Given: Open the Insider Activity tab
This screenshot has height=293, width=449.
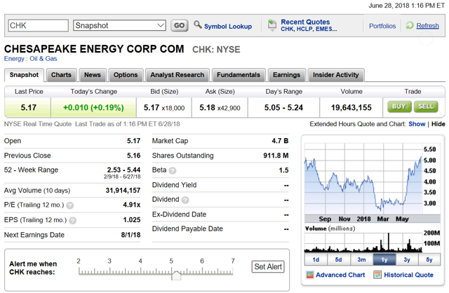Looking at the screenshot, I should coord(336,75).
